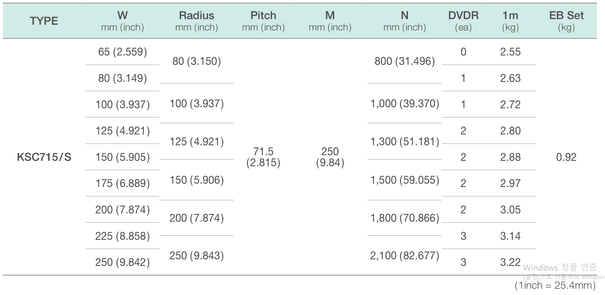Click the Radius column header

coord(197,21)
